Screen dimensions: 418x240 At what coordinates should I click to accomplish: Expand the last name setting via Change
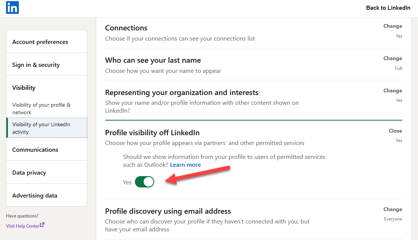click(x=392, y=59)
